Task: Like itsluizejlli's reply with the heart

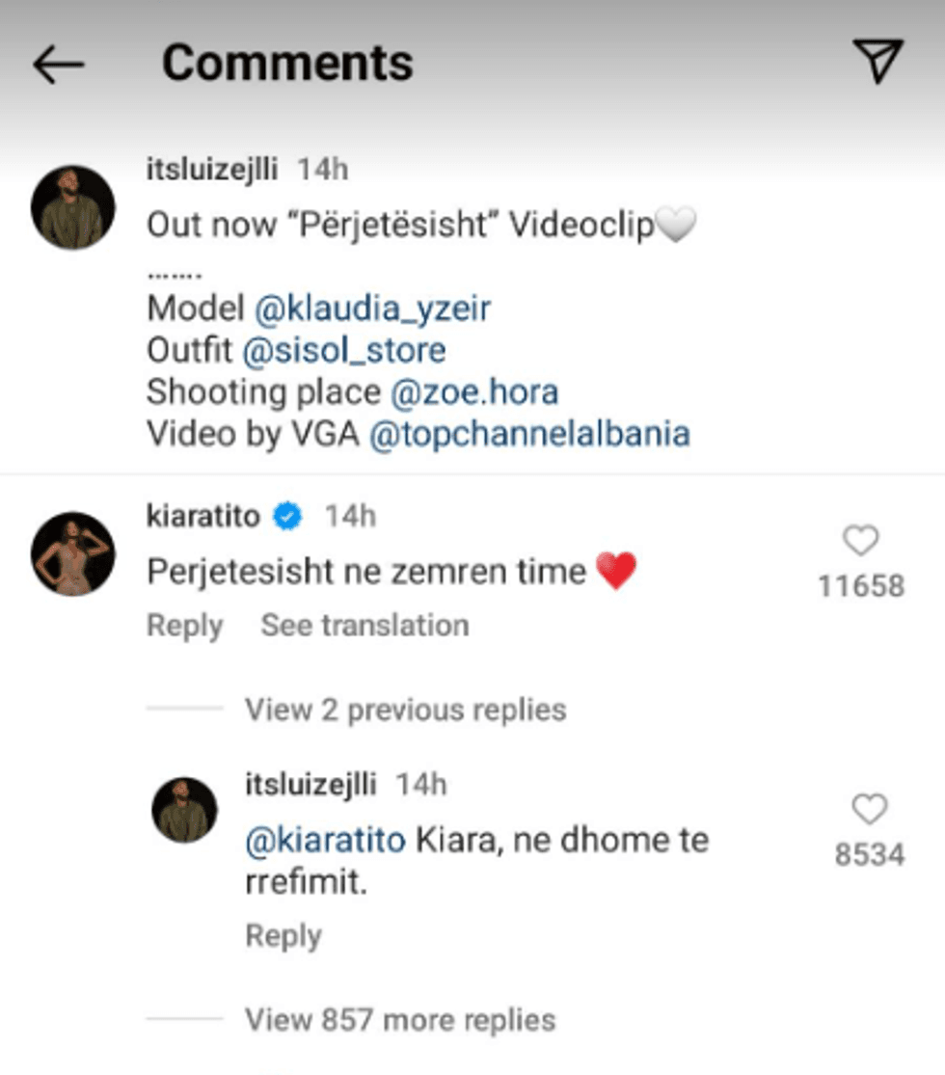Action: (869, 810)
